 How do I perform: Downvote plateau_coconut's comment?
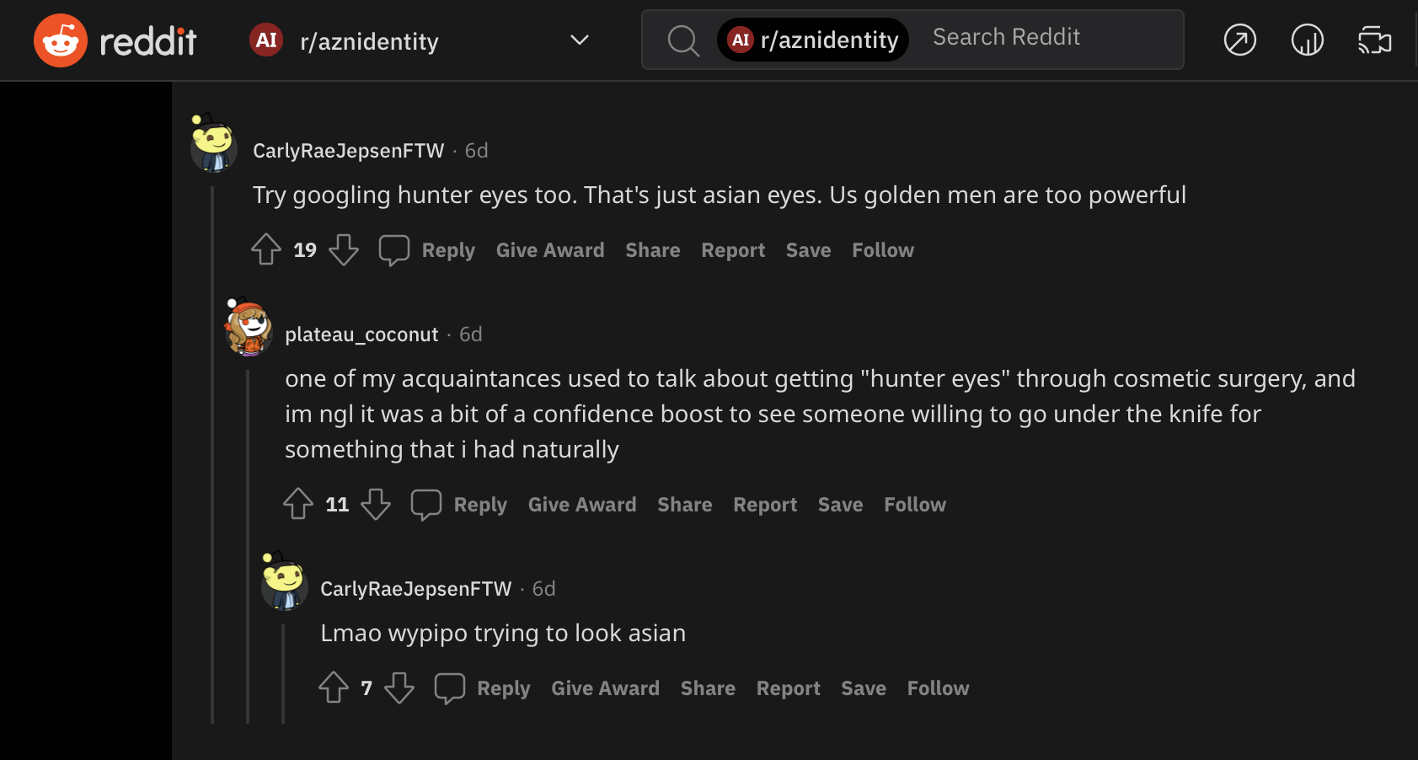[x=376, y=504]
